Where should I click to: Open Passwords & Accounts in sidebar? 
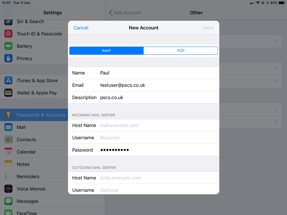pyautogui.click(x=41, y=115)
